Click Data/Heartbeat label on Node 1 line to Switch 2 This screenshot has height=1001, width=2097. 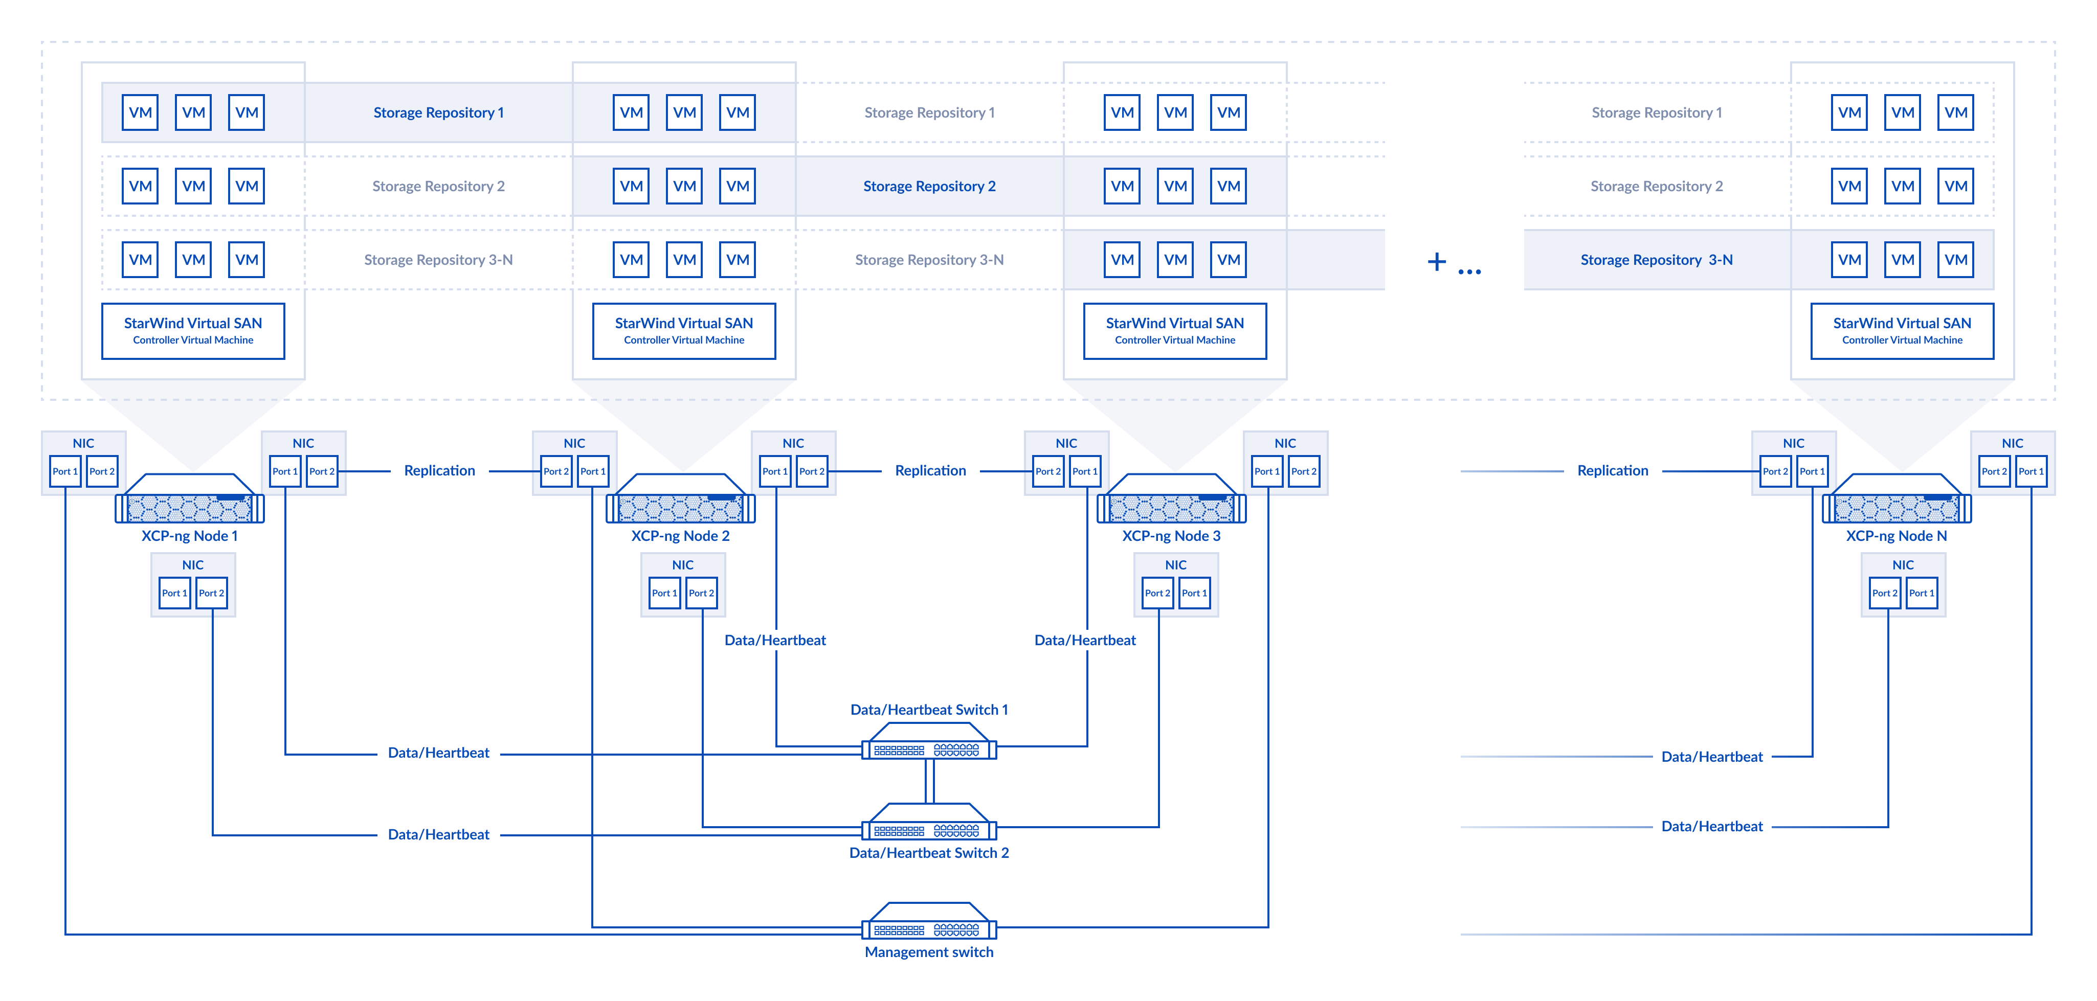tap(439, 834)
